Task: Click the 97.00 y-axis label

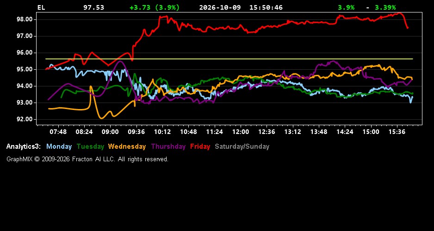Action: tap(25, 36)
